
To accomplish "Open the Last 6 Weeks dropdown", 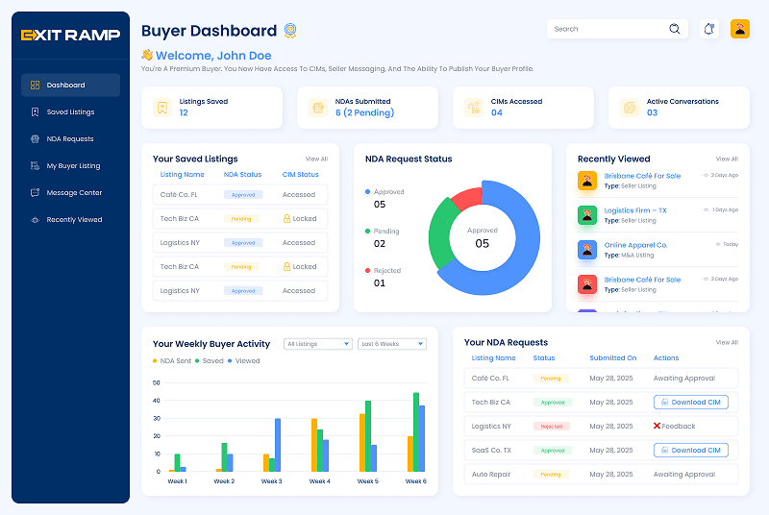I will 391,344.
